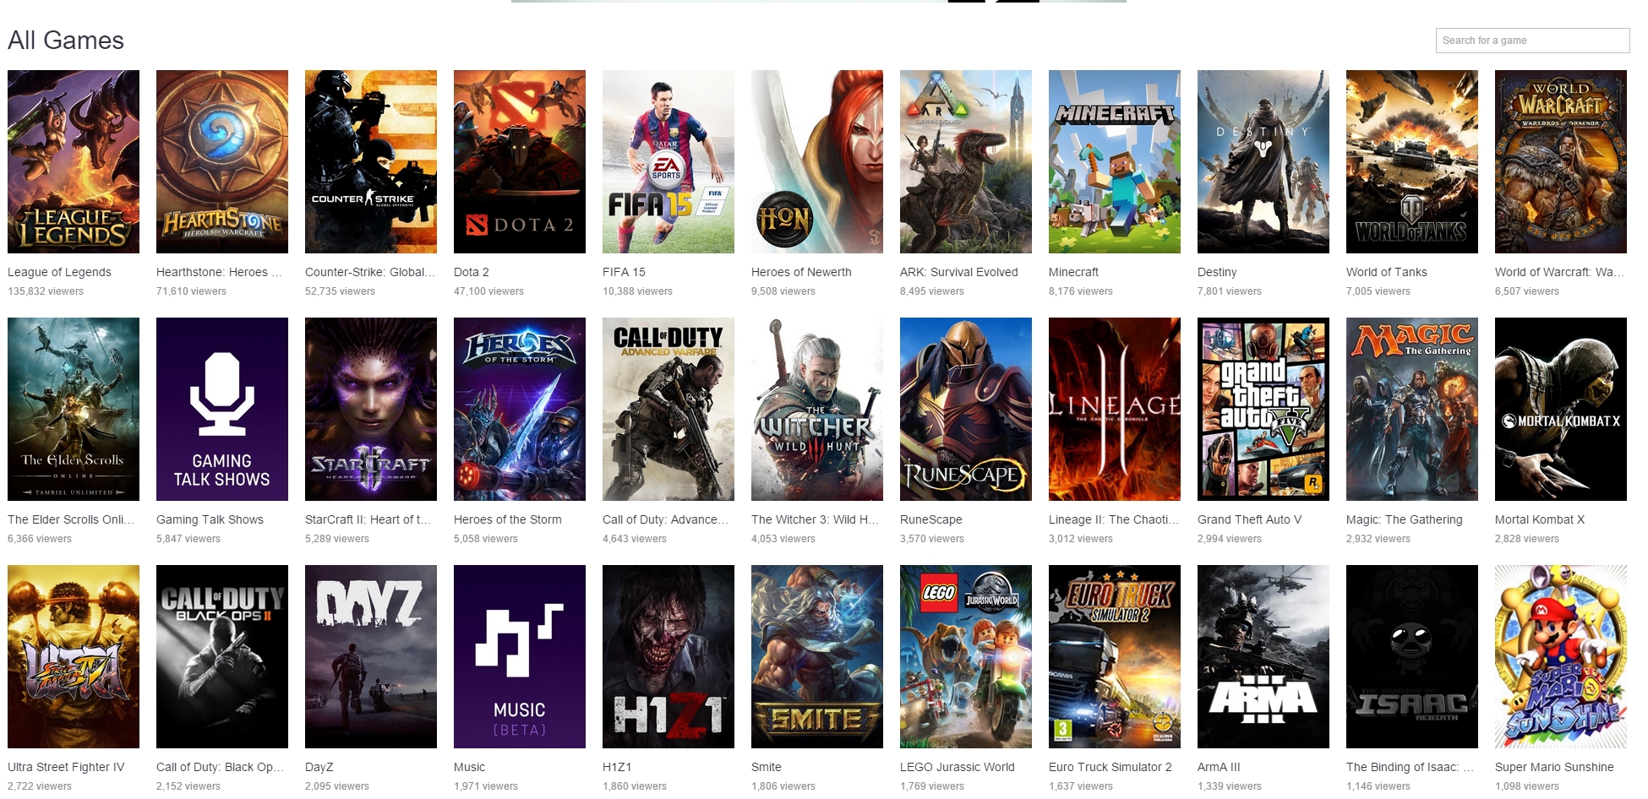1648x799 pixels.
Task: Select the H1Z1 zombie cover art
Action: point(668,656)
